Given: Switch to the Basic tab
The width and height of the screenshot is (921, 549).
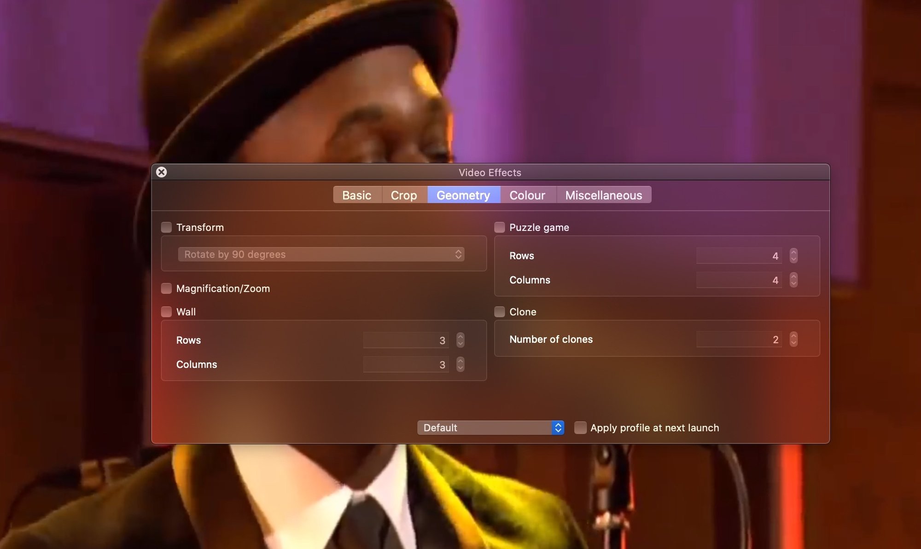Looking at the screenshot, I should click(356, 195).
